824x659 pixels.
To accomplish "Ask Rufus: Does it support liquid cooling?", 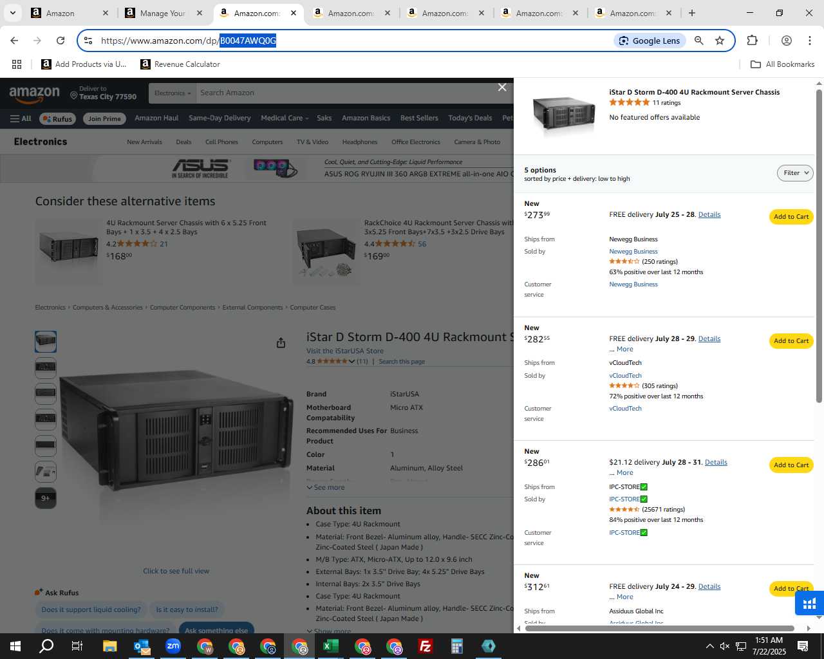I will (91, 610).
